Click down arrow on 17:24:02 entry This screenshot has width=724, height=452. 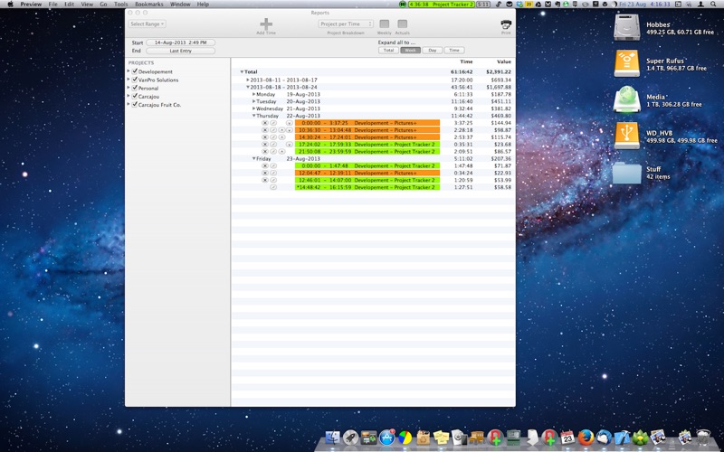(x=289, y=145)
